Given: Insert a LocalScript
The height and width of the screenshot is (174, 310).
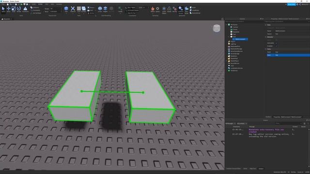Looking at the screenshot, I should pos(194,10).
